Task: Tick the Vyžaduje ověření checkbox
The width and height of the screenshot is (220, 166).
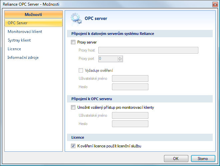Action: [81, 70]
